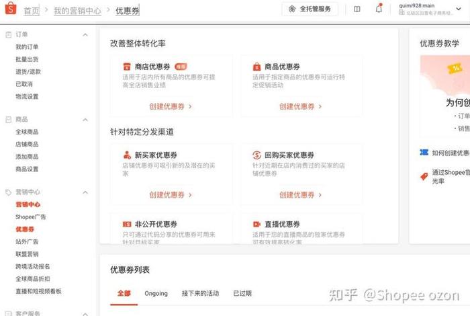Click the 优惠券 breadcrumb text
Viewport: 470px width, 316px height.
[x=128, y=11]
